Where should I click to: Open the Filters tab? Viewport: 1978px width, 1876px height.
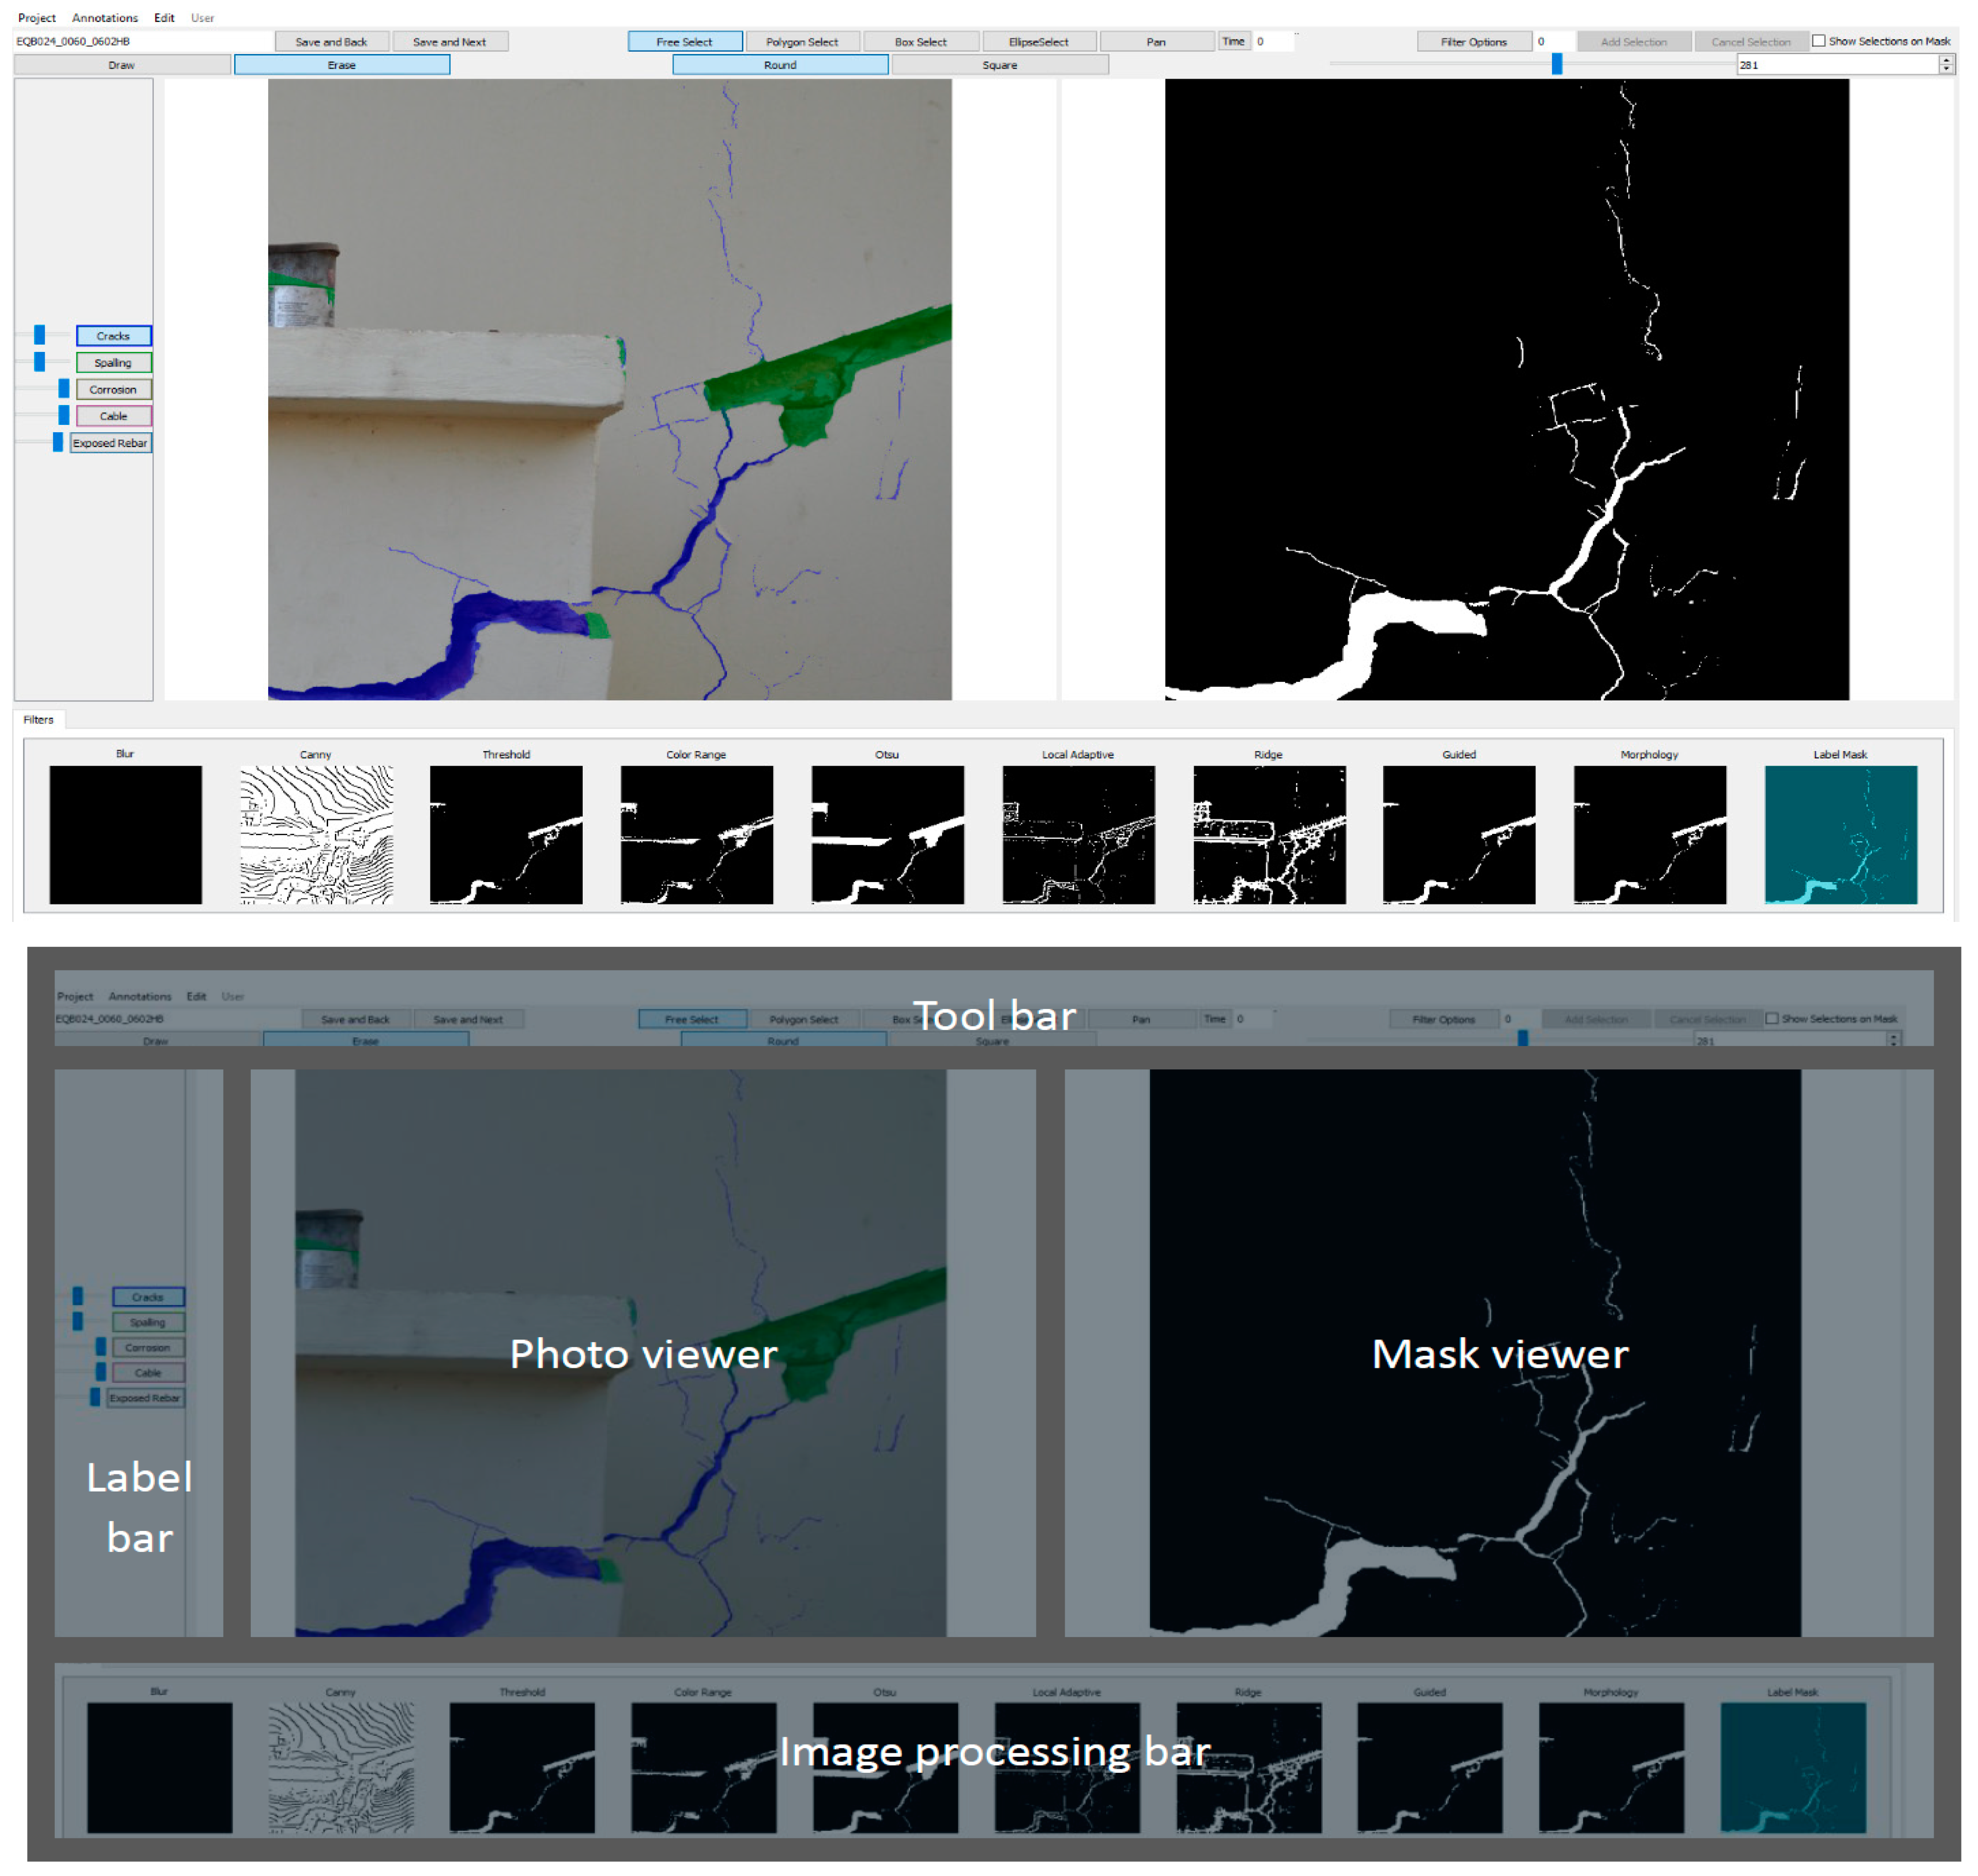point(39,719)
